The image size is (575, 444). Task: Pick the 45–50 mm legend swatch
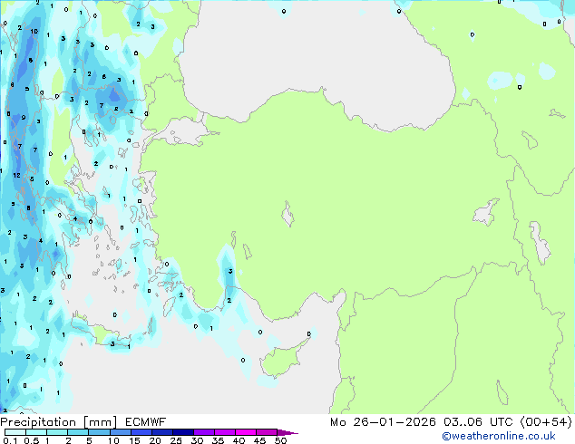click(267, 432)
